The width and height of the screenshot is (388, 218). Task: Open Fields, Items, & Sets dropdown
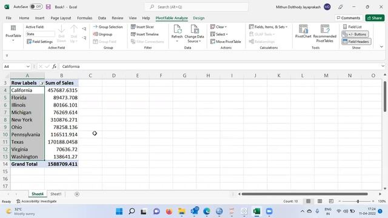pyautogui.click(x=268, y=27)
